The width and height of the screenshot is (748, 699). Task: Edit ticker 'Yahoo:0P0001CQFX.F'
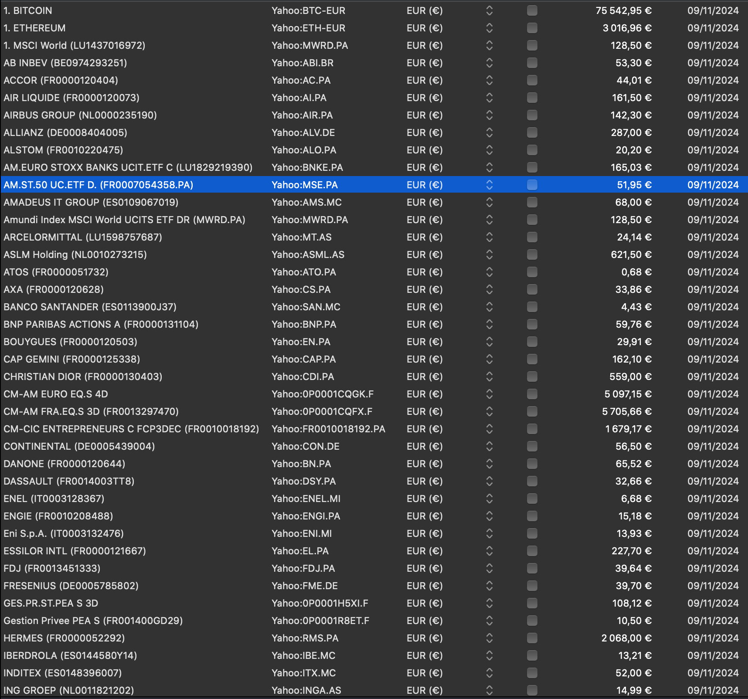click(x=322, y=411)
